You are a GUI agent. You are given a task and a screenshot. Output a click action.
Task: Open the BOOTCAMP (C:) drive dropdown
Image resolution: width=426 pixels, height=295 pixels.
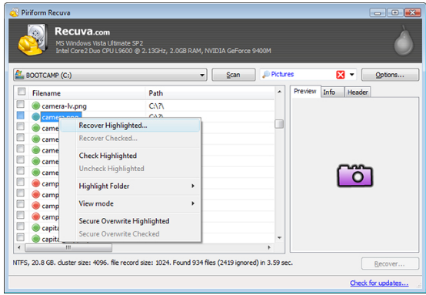coord(202,75)
